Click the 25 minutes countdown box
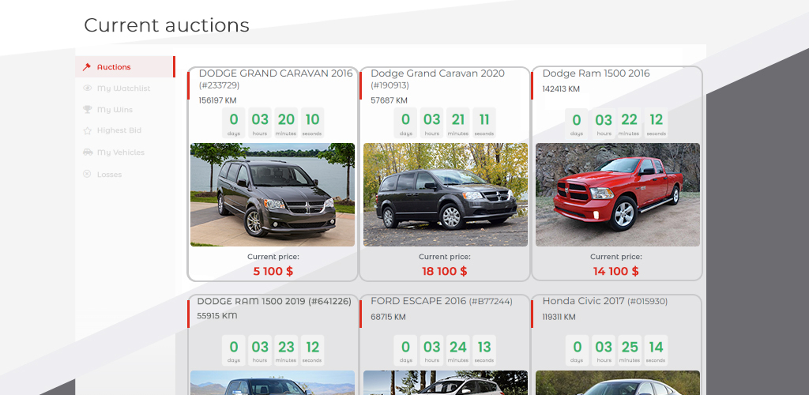This screenshot has width=809, height=395. coord(630,350)
